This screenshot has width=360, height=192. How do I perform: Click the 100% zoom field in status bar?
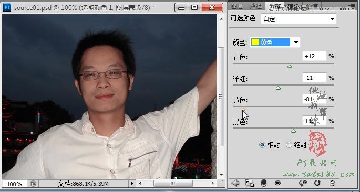[15, 184]
